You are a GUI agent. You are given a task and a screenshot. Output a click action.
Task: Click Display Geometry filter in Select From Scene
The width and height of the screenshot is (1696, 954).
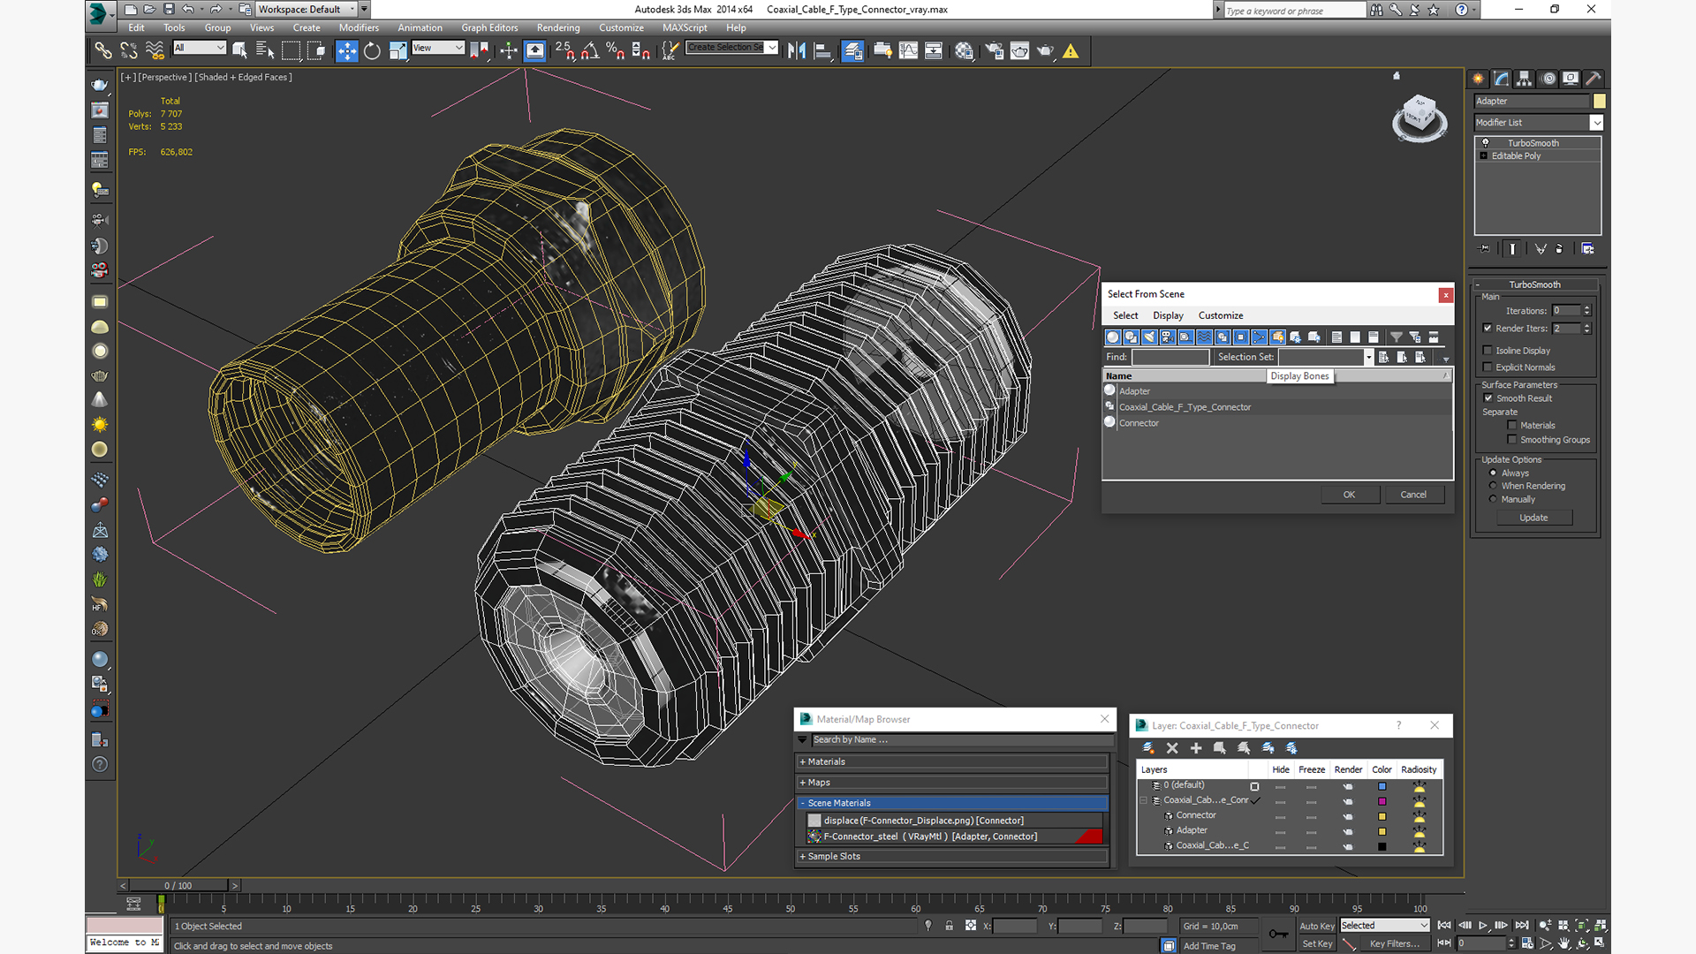pyautogui.click(x=1113, y=337)
